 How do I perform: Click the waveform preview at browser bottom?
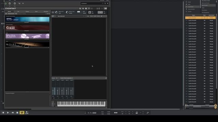(201, 106)
